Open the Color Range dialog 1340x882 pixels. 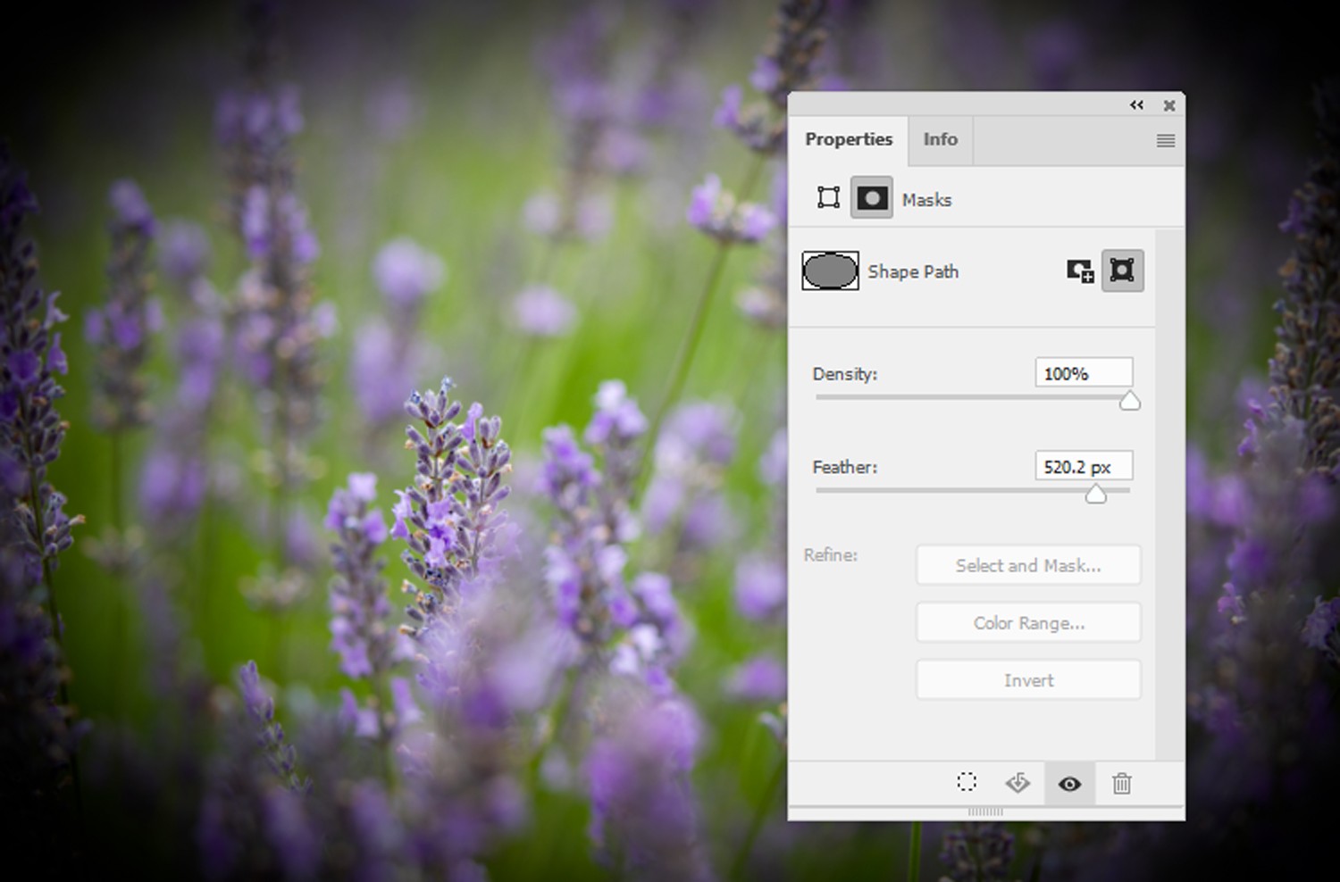1028,622
